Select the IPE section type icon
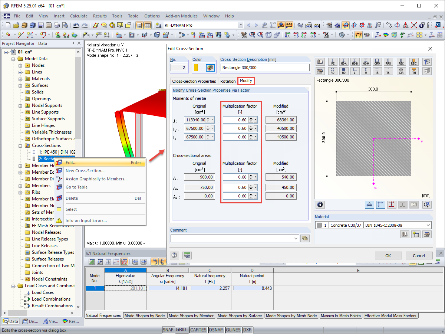Viewport: 445px width, 334px height. (x=332, y=62)
